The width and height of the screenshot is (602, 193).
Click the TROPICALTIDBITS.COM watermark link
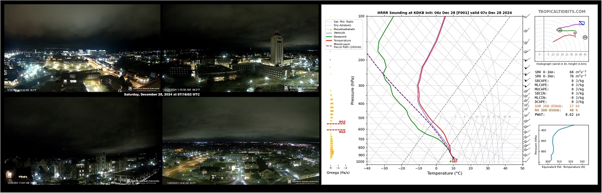tap(567, 12)
